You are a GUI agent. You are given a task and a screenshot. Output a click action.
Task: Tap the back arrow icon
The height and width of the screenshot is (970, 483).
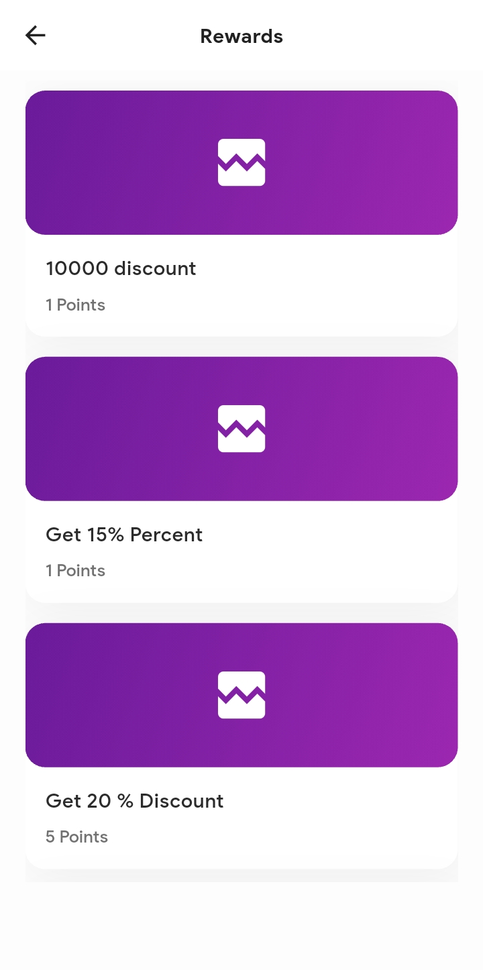click(x=35, y=36)
